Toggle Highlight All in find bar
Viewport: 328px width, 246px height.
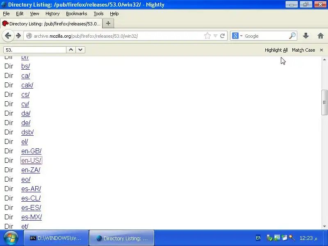pos(276,50)
